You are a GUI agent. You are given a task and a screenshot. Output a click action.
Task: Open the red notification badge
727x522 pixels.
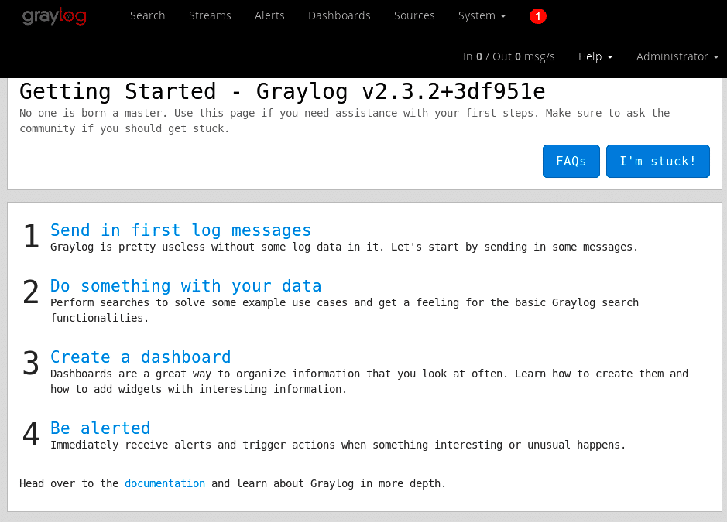click(x=538, y=16)
